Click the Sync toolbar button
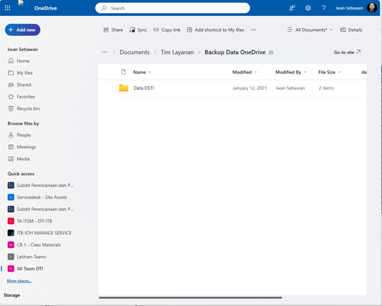The width and height of the screenshot is (382, 306). pyautogui.click(x=138, y=30)
